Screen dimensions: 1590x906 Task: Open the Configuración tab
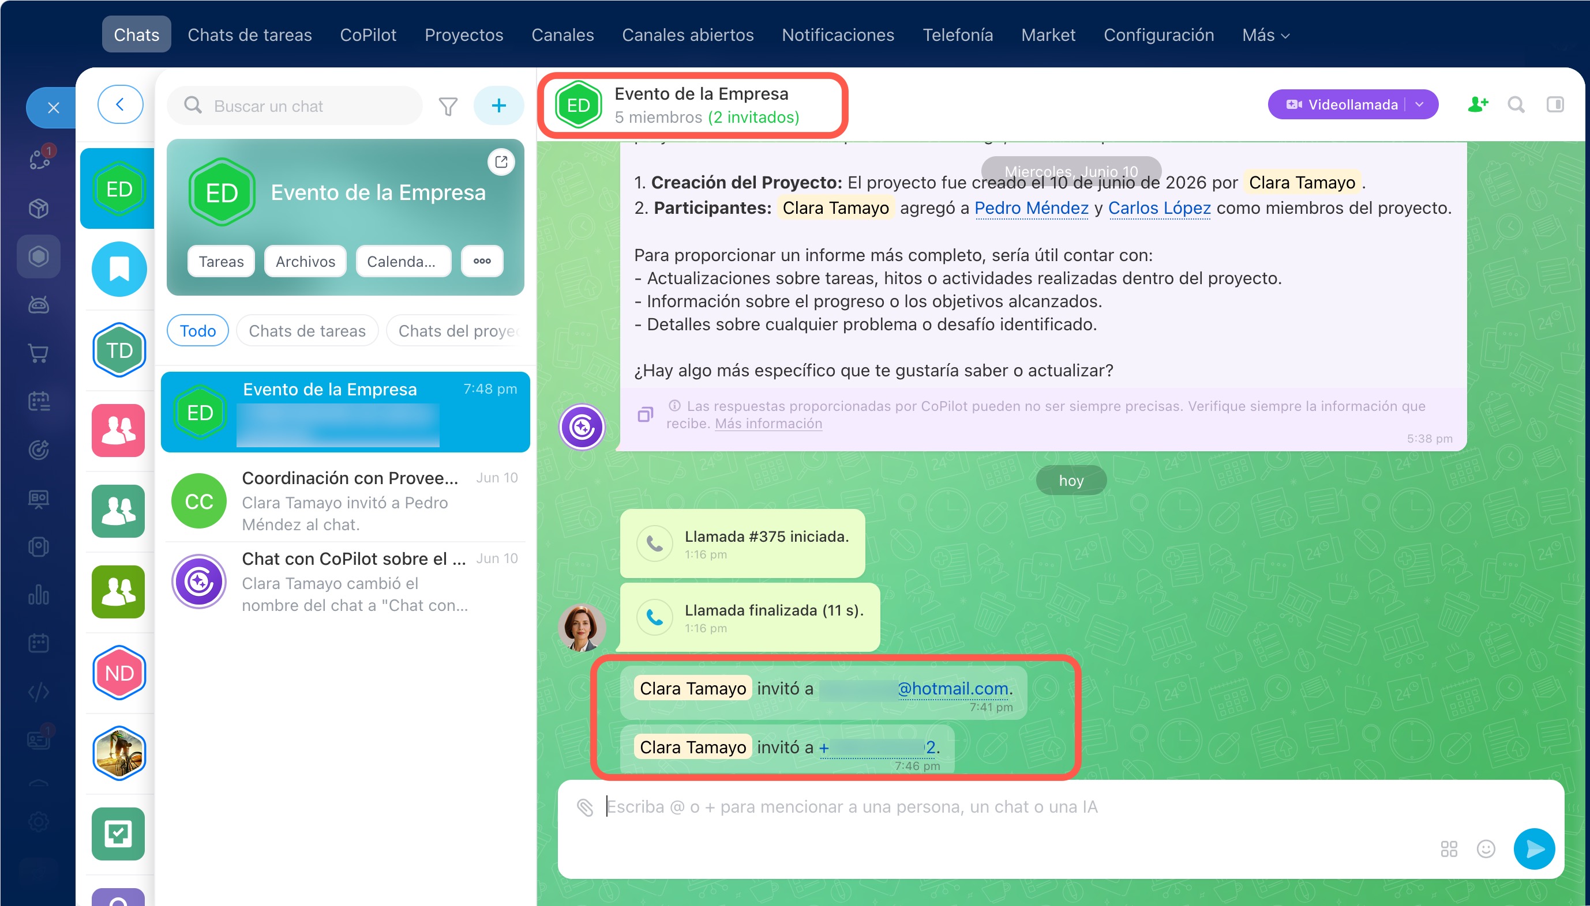pos(1158,35)
